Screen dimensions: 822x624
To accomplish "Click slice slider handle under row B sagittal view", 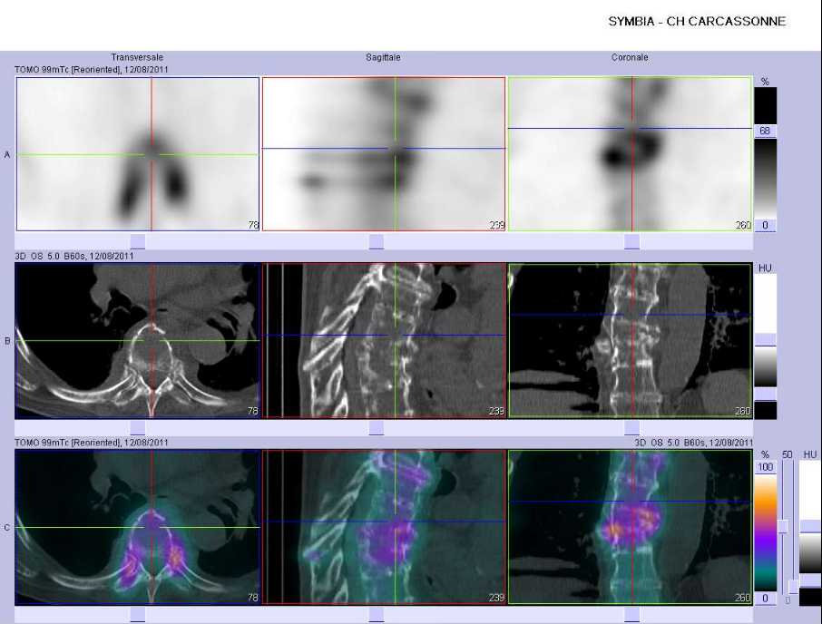I will [x=377, y=428].
